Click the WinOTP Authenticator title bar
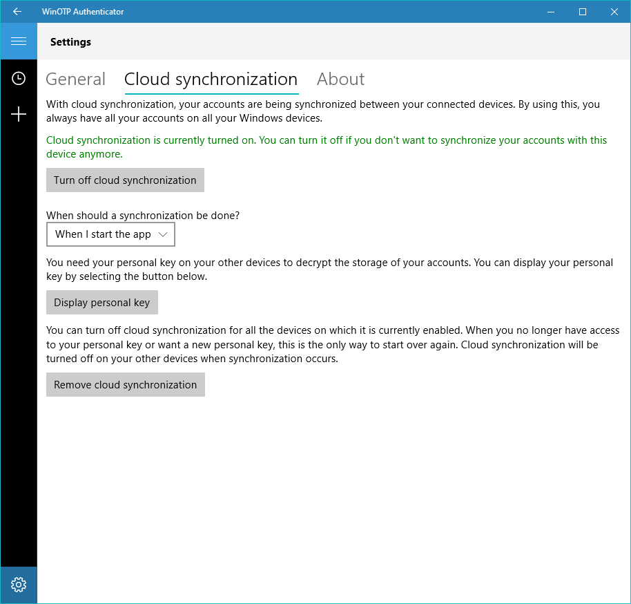The width and height of the screenshot is (631, 604). pos(82,11)
